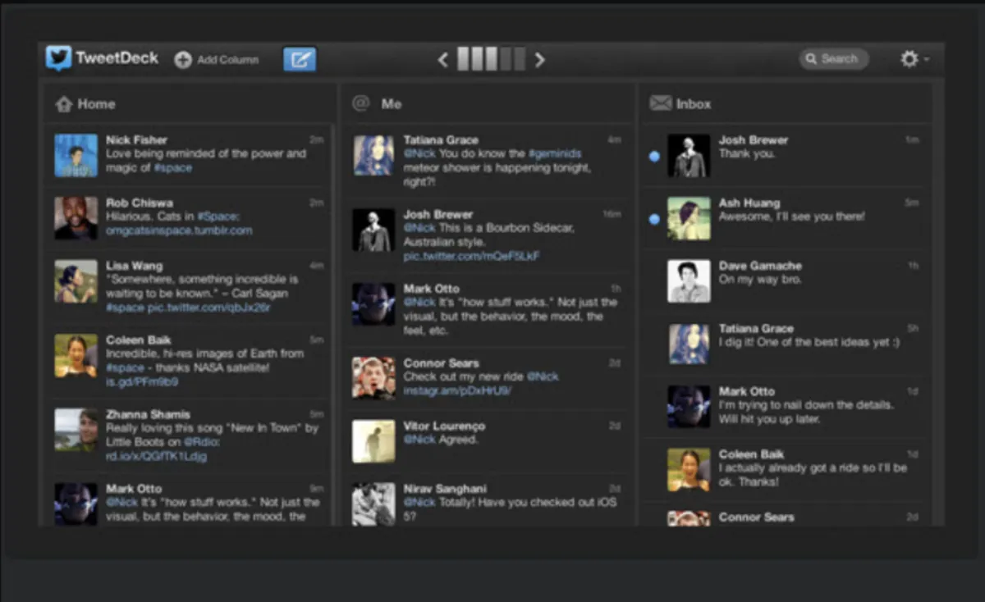Click the Lisa Wang name
This screenshot has height=602, width=985.
pos(134,266)
